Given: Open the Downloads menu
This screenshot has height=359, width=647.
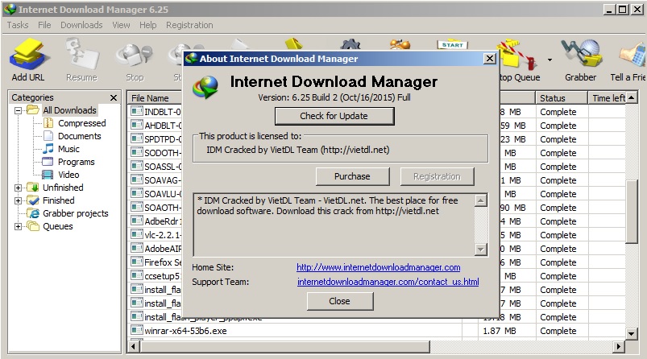Looking at the screenshot, I should coord(81,25).
